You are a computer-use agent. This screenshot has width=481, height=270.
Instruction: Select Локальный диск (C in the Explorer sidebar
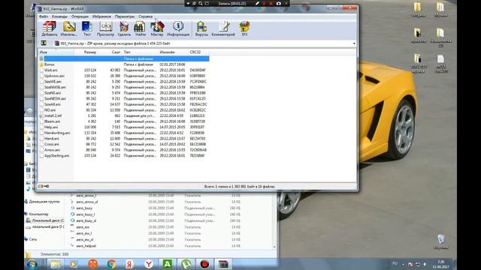(48, 220)
